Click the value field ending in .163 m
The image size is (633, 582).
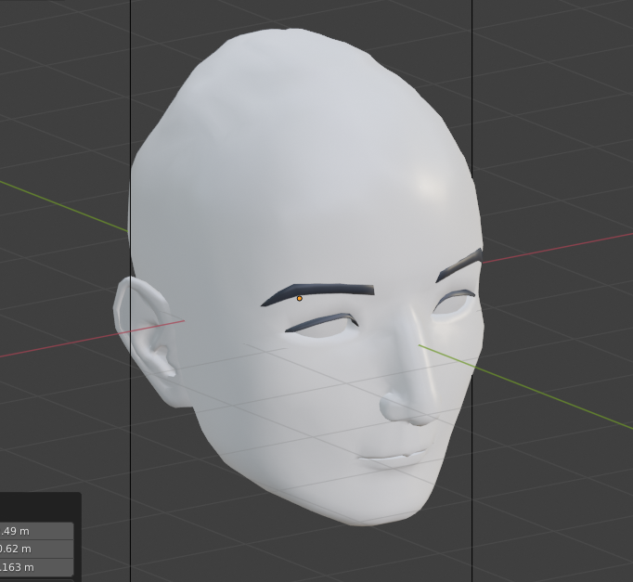click(36, 567)
